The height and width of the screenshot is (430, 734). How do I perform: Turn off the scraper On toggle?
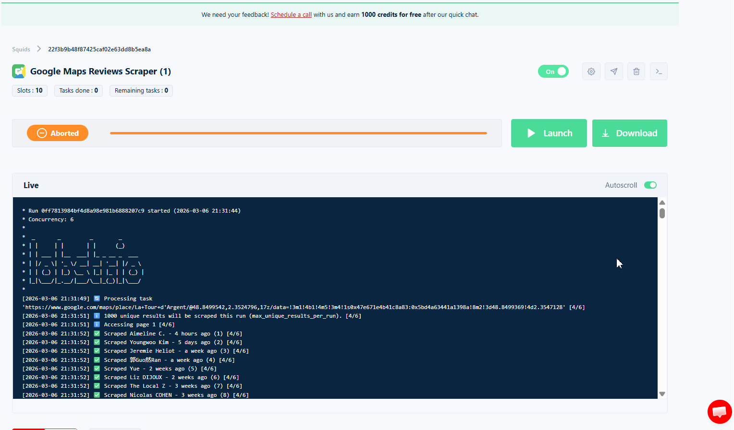(553, 71)
